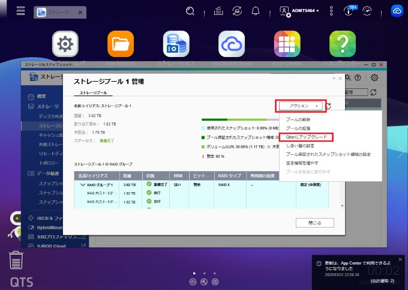Click the 名前/エイリアス column header
Viewport: 408px width, 290px height.
(x=97, y=176)
